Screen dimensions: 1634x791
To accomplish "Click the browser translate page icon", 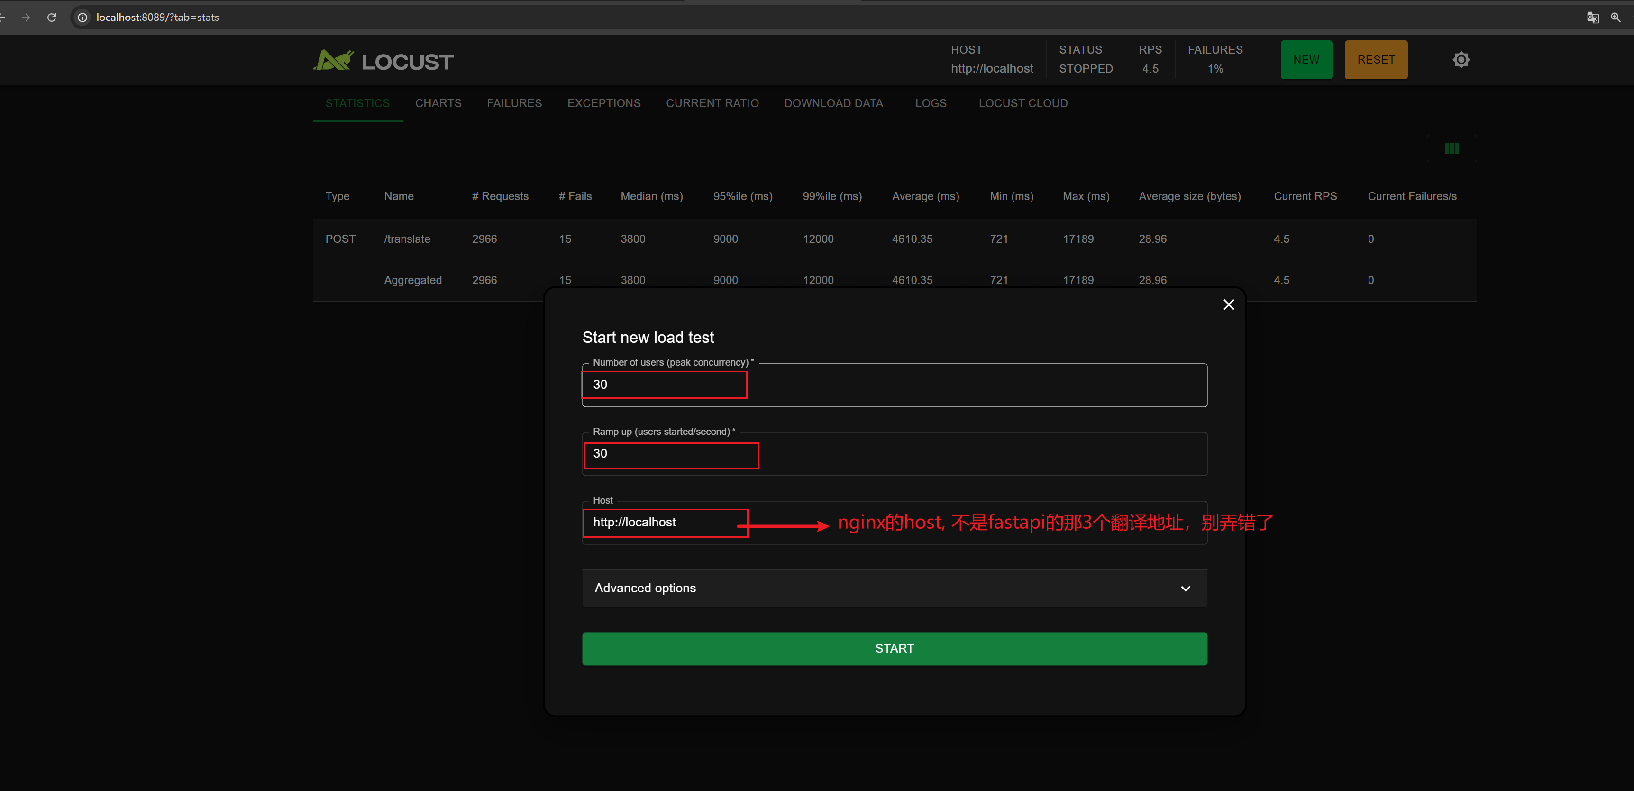I will pos(1592,17).
